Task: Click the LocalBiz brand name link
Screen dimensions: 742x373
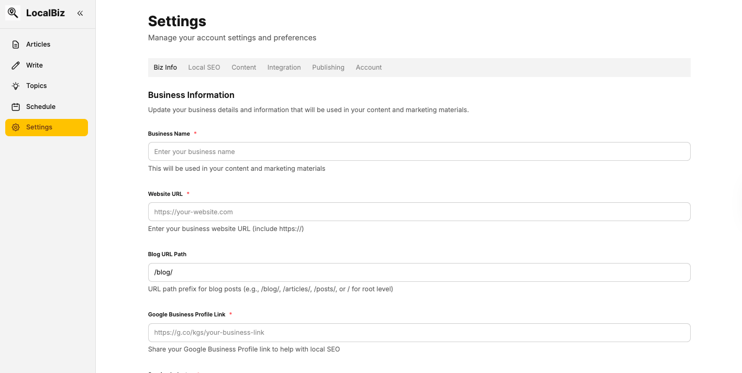Action: tap(46, 13)
